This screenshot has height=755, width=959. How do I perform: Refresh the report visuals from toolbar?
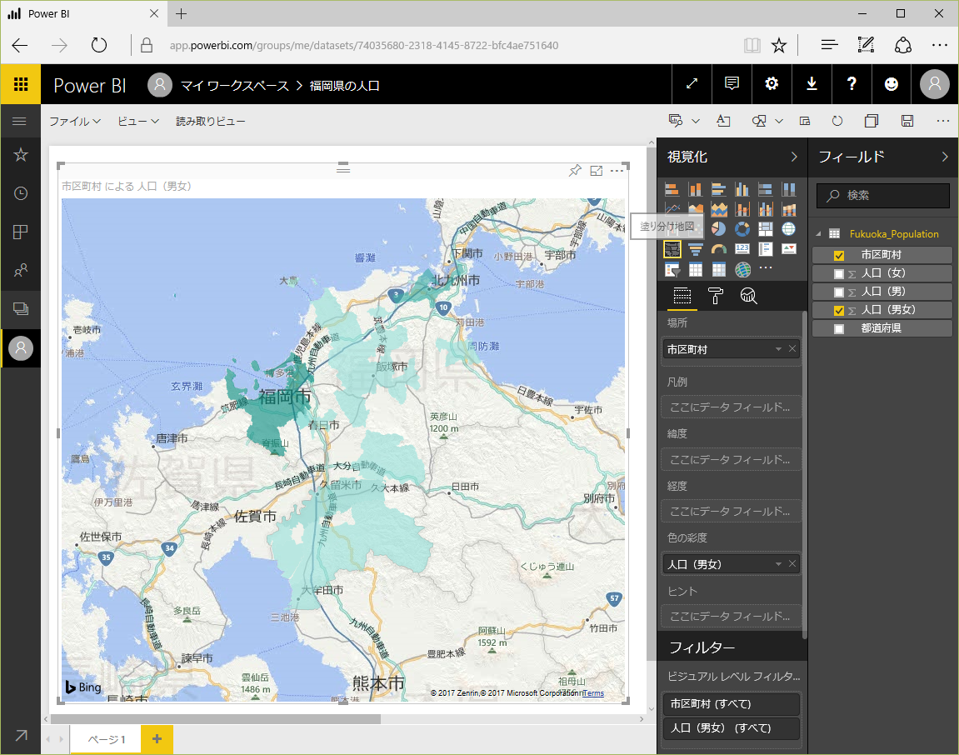point(837,121)
